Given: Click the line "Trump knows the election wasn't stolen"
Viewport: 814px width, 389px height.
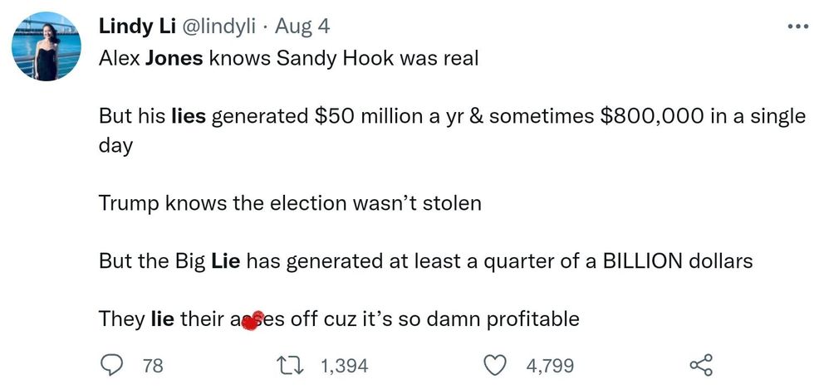Looking at the screenshot, I should 290,202.
